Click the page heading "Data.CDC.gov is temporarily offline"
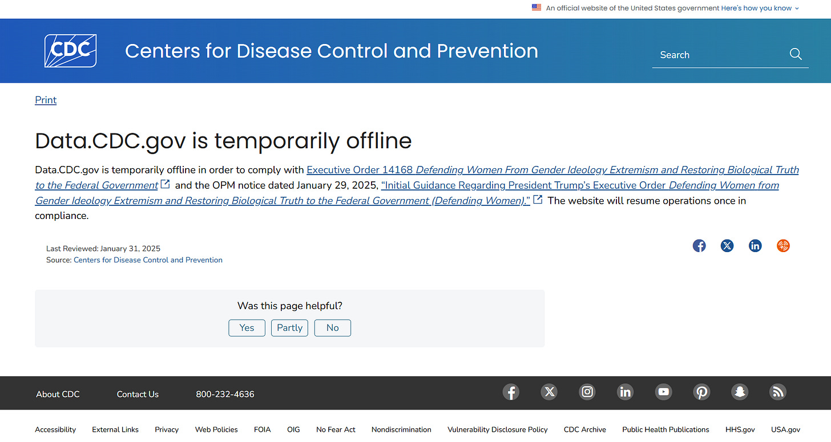The height and width of the screenshot is (442, 831). [x=223, y=140]
